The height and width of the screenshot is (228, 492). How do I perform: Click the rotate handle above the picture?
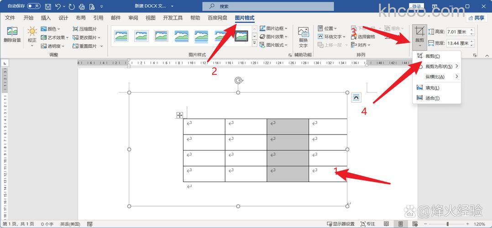point(238,81)
